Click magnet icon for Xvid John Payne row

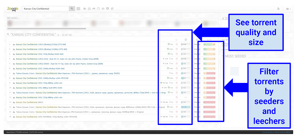tap(177, 59)
